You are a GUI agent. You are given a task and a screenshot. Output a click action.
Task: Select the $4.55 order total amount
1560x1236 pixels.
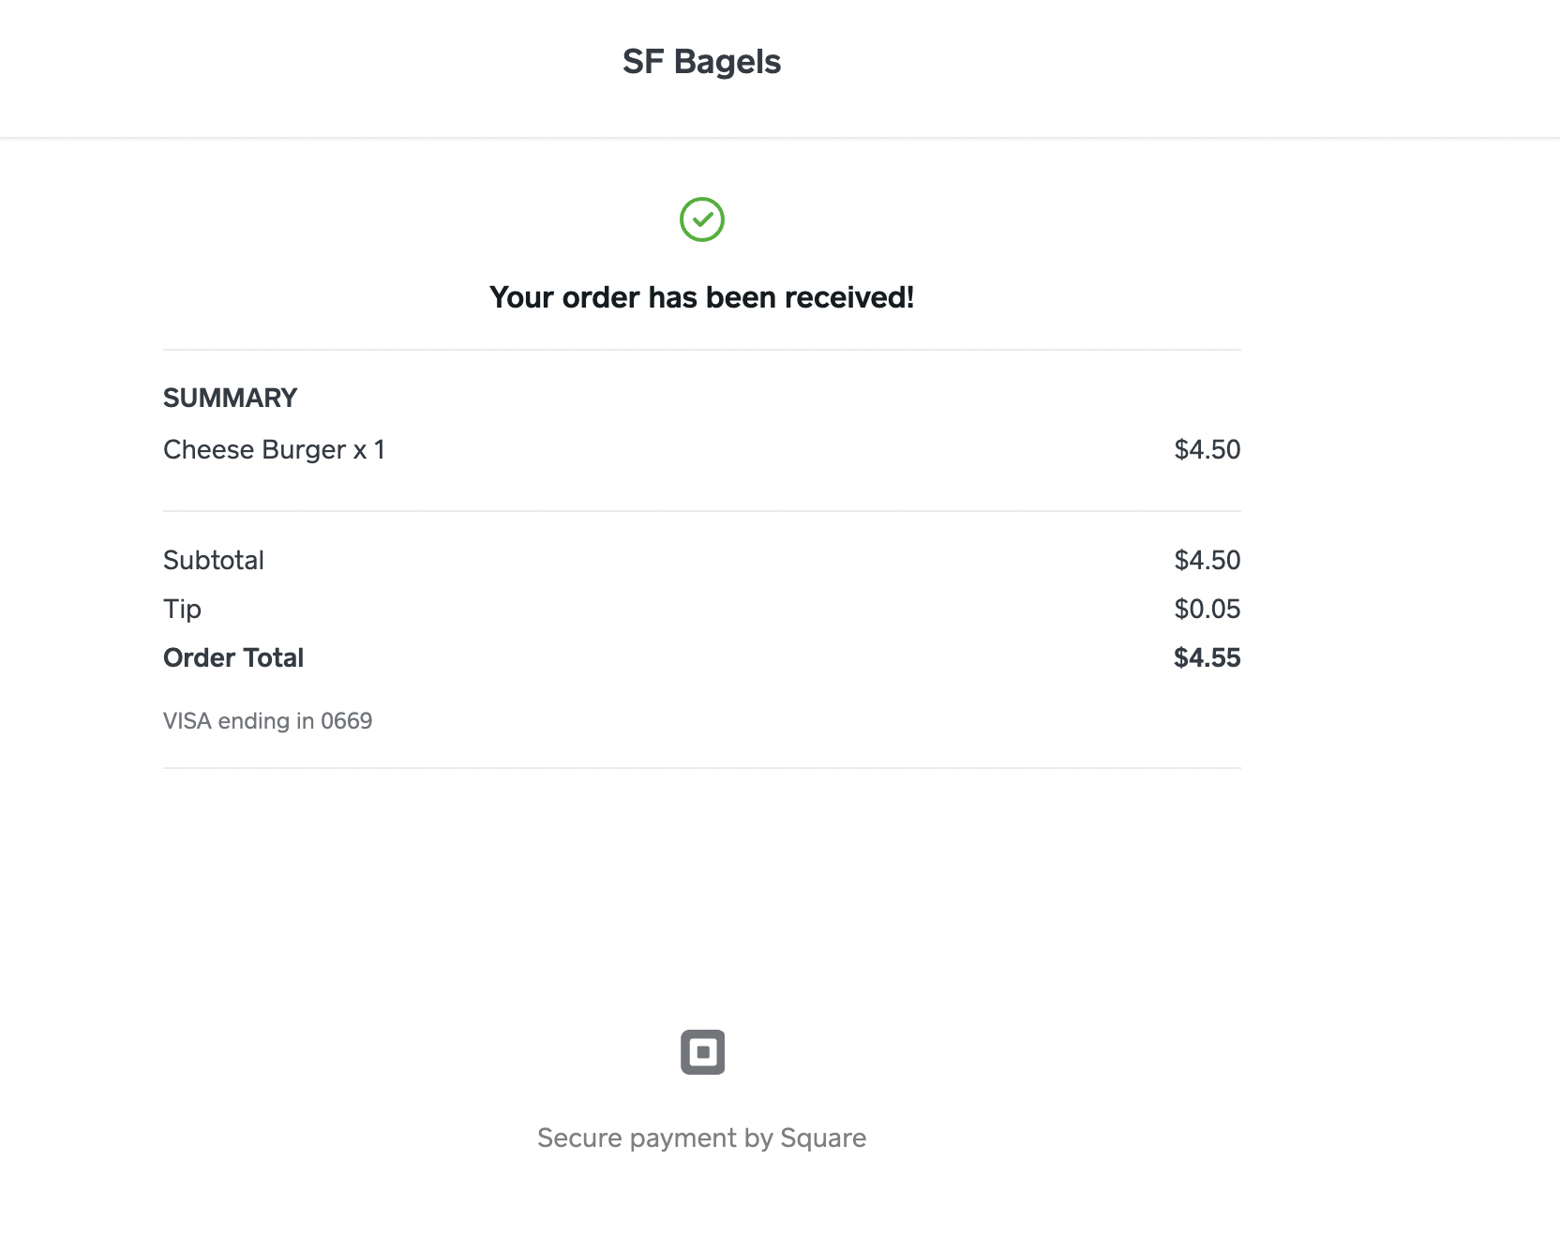[x=1207, y=658]
